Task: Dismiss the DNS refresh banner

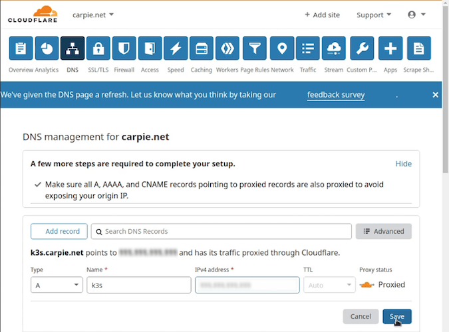Action: coord(435,95)
